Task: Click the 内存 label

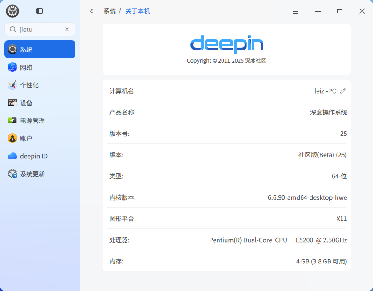Action: click(116, 261)
